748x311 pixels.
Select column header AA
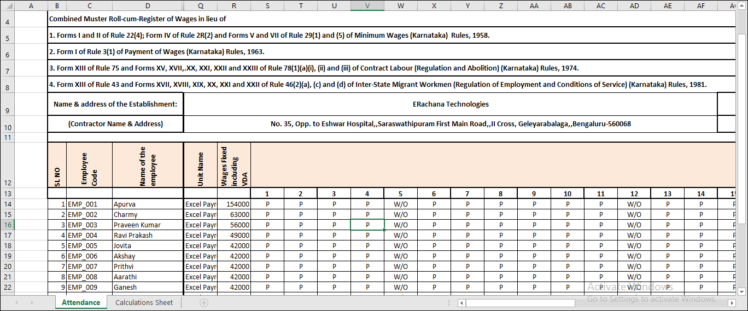coord(534,5)
